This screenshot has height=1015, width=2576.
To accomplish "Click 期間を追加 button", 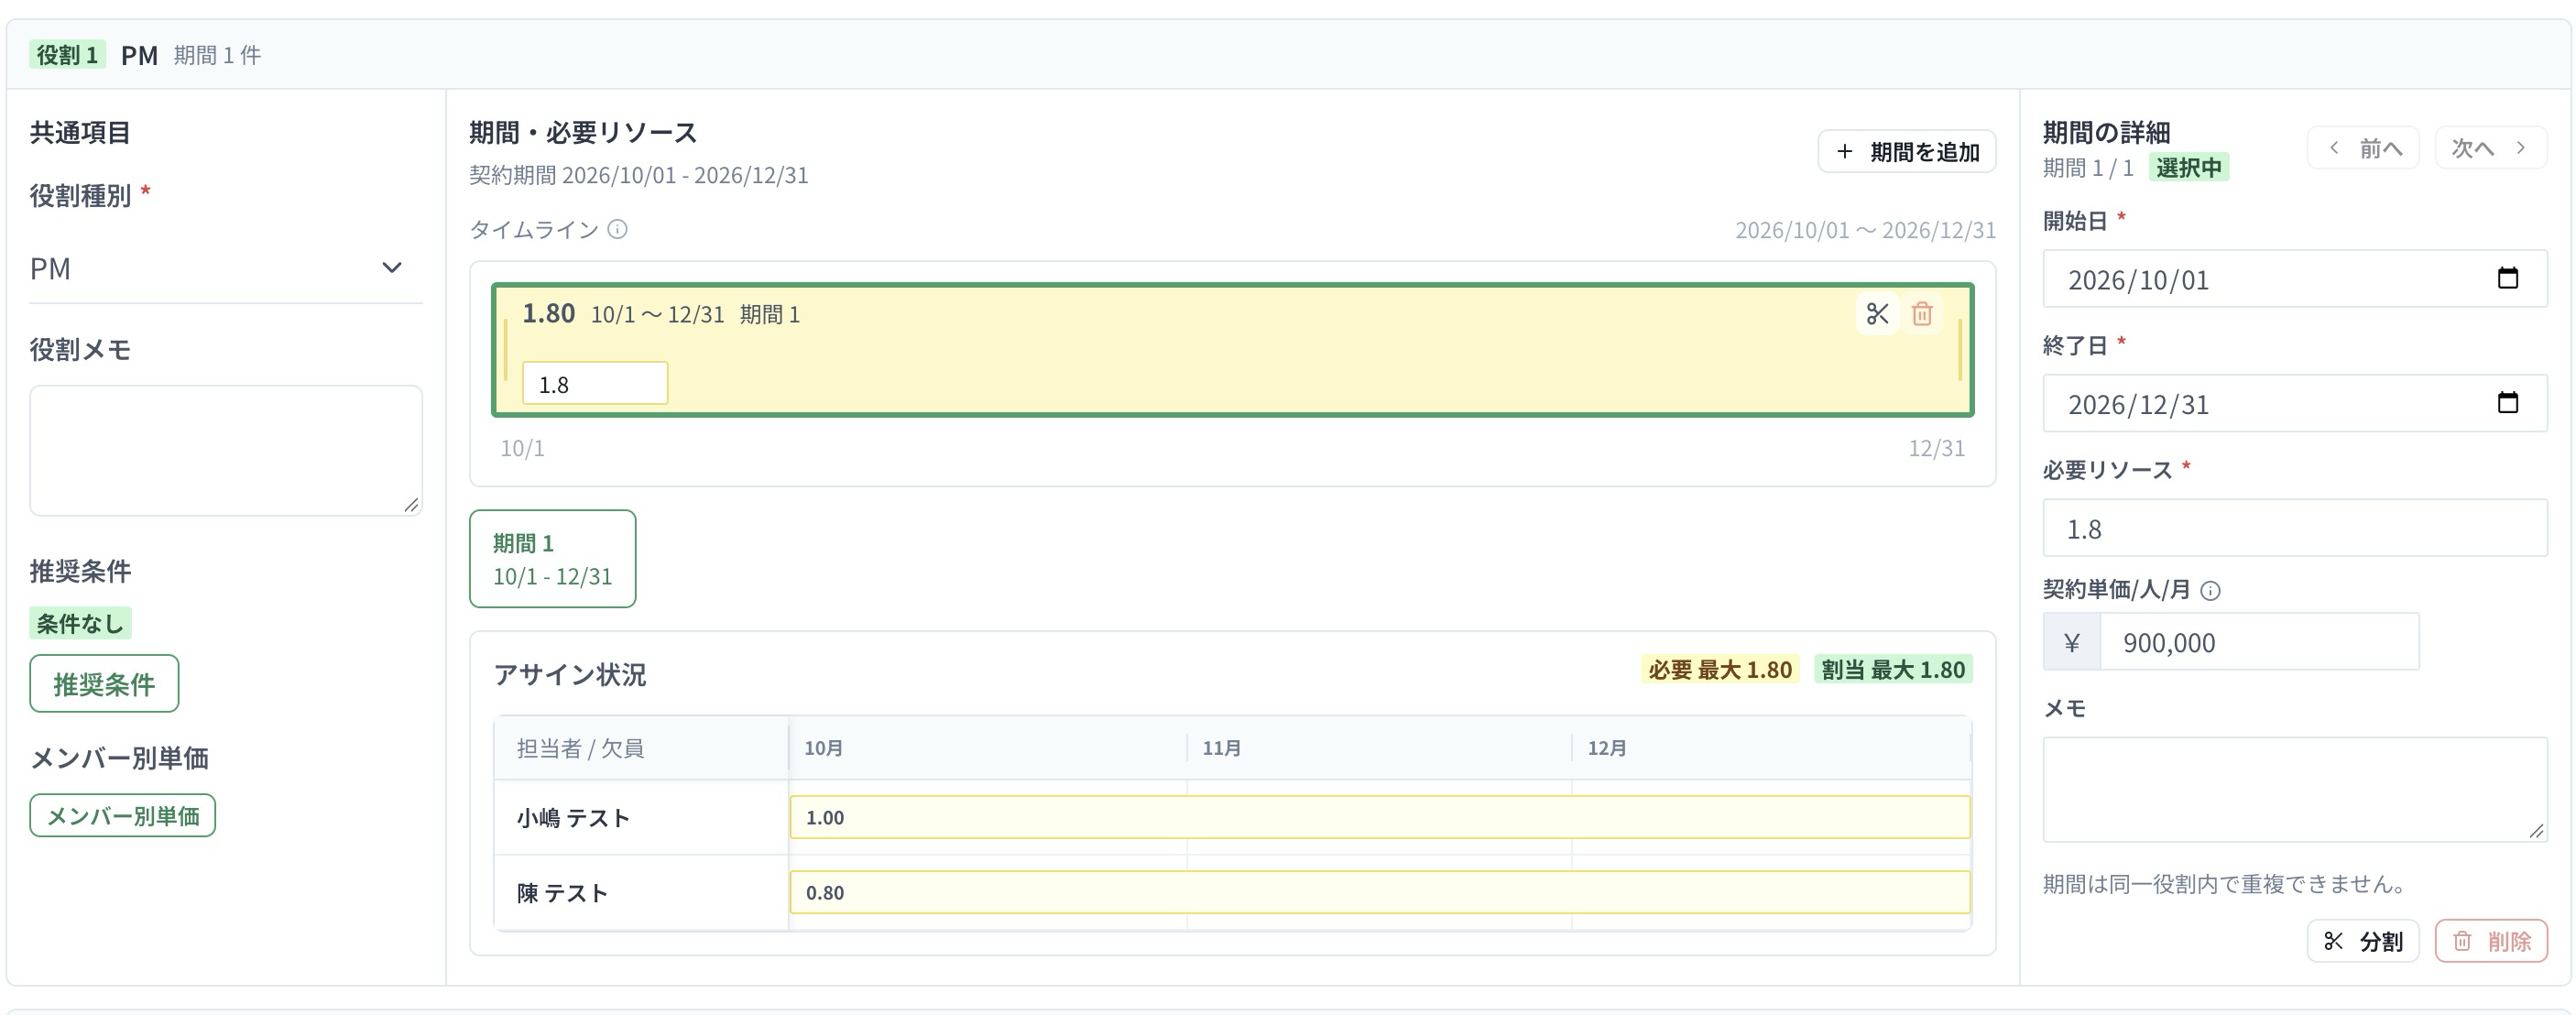I will pyautogui.click(x=1906, y=151).
